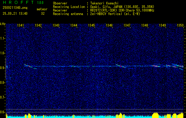Click the kHz axis unit label
The width and height of the screenshot is (186, 118).
(3, 24)
